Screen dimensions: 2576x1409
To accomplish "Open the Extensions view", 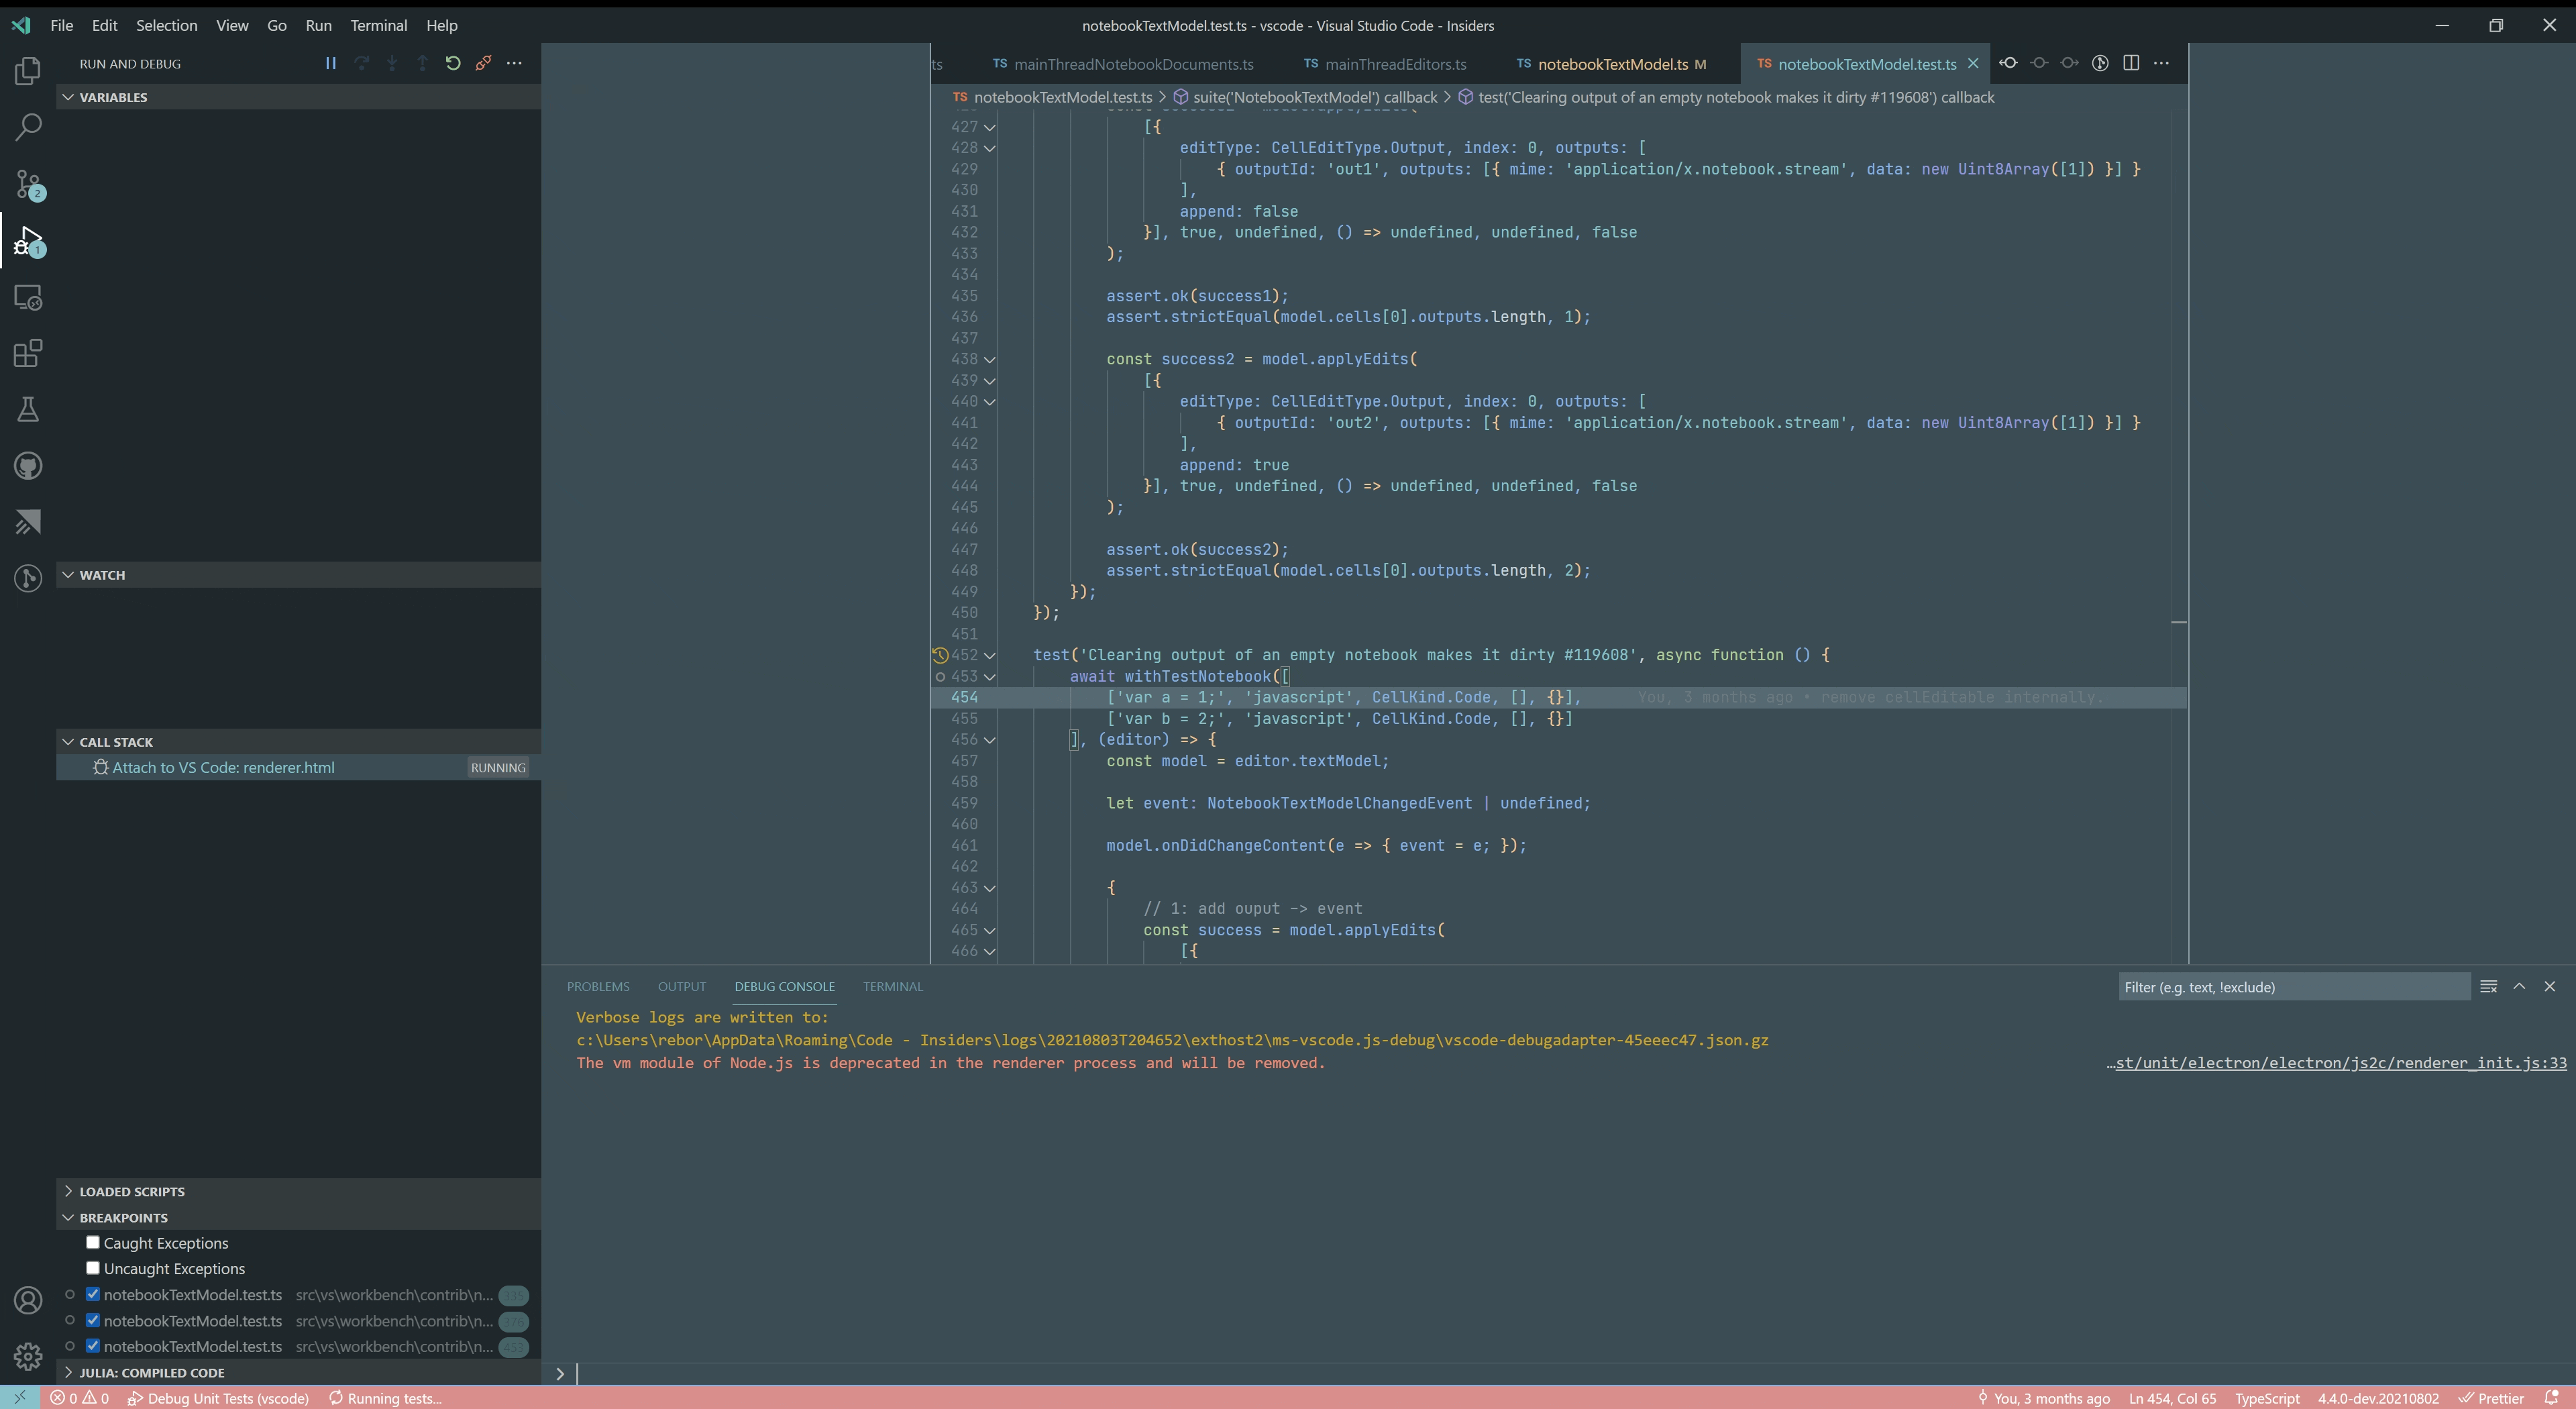I will pos(28,353).
